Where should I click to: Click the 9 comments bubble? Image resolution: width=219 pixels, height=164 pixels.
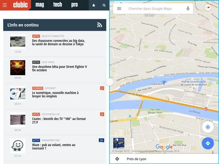[102, 88]
